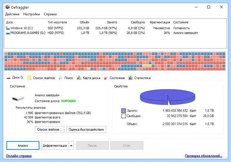This screenshot has width=231, height=162.
Task: Click the Свободно white color swatch
Action: pos(124,116)
